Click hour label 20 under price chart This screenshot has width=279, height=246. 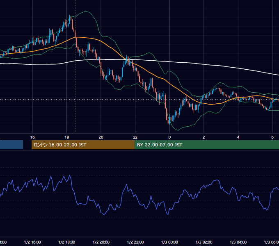(101, 137)
